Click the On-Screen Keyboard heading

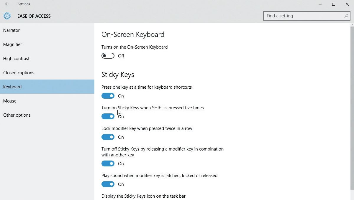pyautogui.click(x=133, y=34)
